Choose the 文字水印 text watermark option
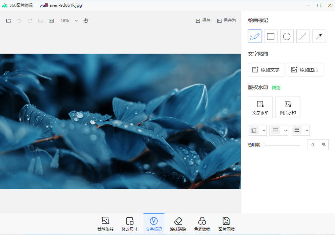 (x=260, y=107)
